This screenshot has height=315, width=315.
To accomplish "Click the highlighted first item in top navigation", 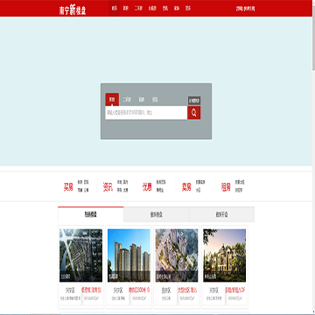I will point(114,9).
